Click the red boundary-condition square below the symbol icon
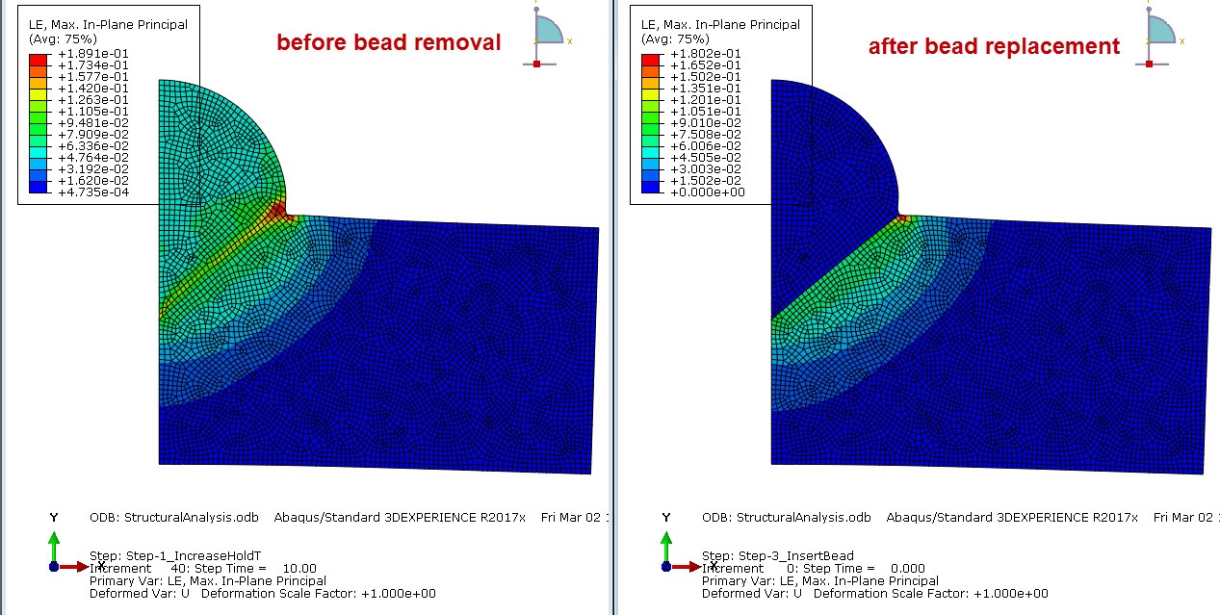The height and width of the screenshot is (615, 1220). pyautogui.click(x=536, y=64)
